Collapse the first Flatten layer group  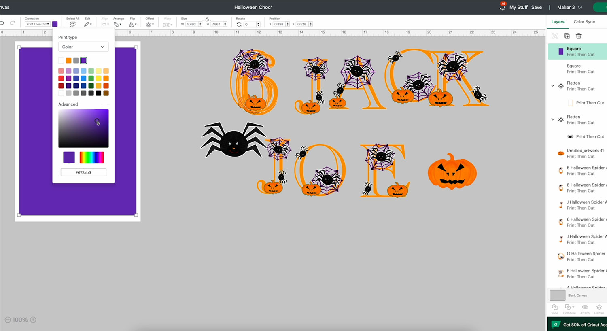553,86
